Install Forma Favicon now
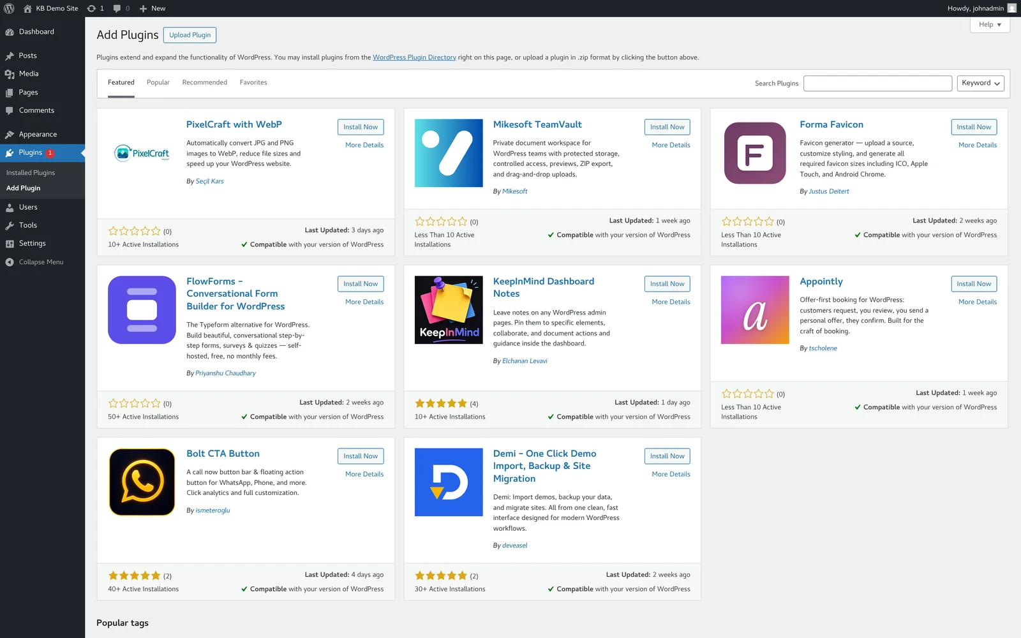This screenshot has width=1021, height=638. pyautogui.click(x=974, y=127)
